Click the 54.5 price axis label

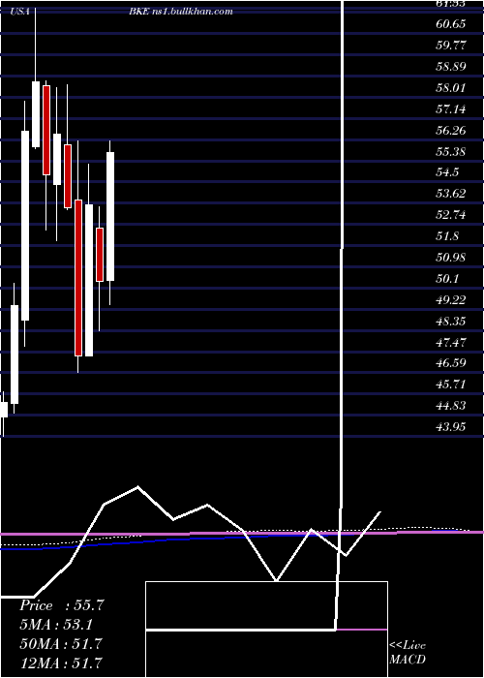point(447,172)
